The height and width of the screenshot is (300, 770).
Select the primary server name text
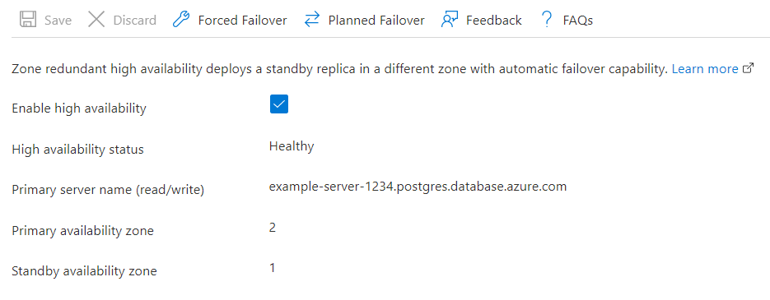(418, 187)
